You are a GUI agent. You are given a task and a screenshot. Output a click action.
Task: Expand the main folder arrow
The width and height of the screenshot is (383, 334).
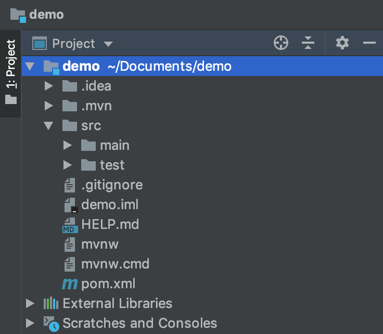[x=68, y=146]
